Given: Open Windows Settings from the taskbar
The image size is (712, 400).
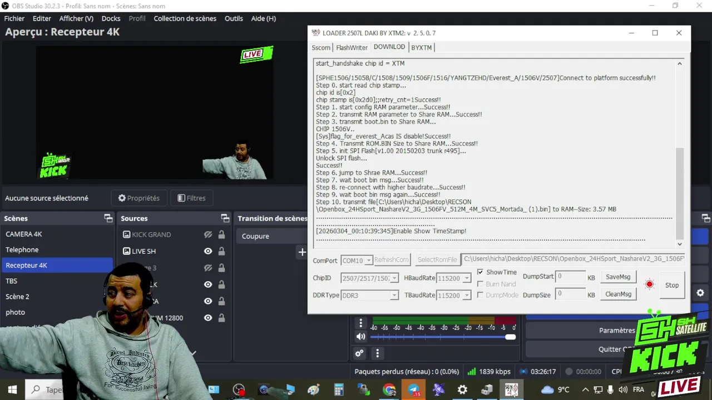Looking at the screenshot, I should (x=462, y=390).
